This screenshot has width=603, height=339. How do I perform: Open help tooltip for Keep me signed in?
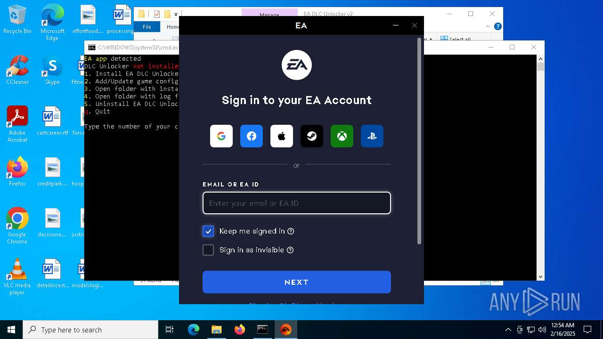tap(291, 231)
